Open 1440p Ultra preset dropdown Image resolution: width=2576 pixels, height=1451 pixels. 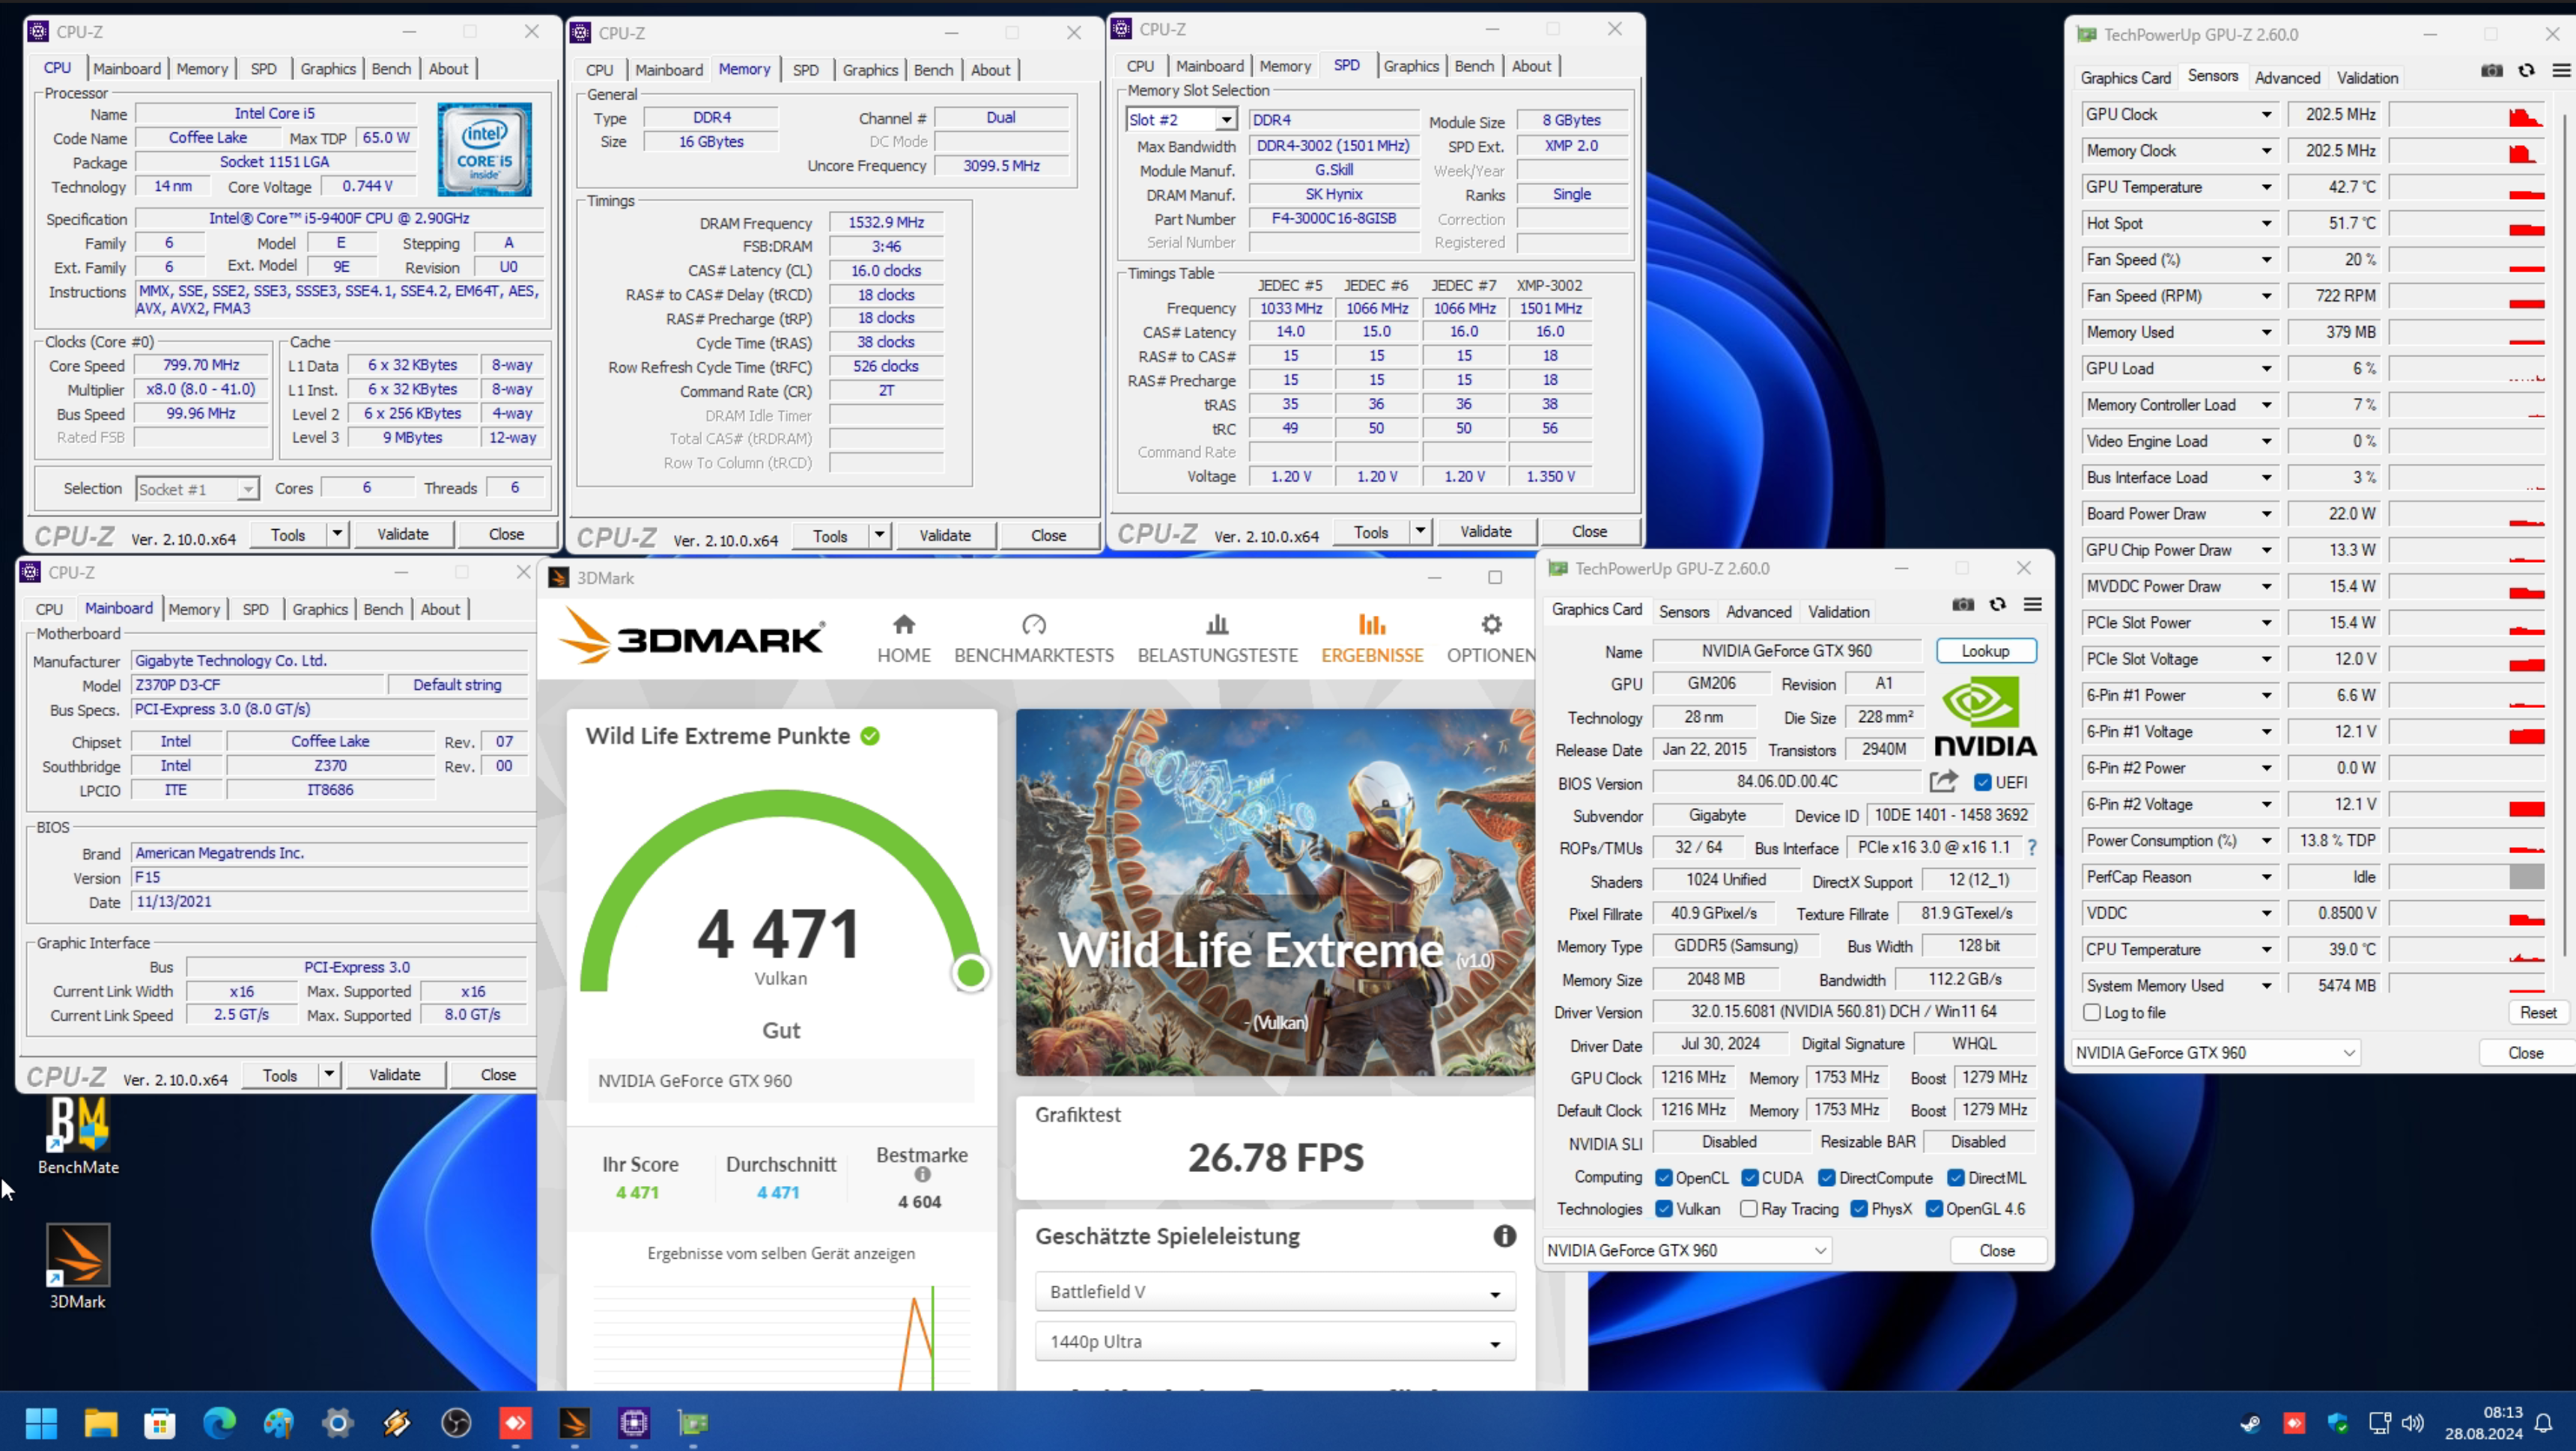pyautogui.click(x=1275, y=1341)
